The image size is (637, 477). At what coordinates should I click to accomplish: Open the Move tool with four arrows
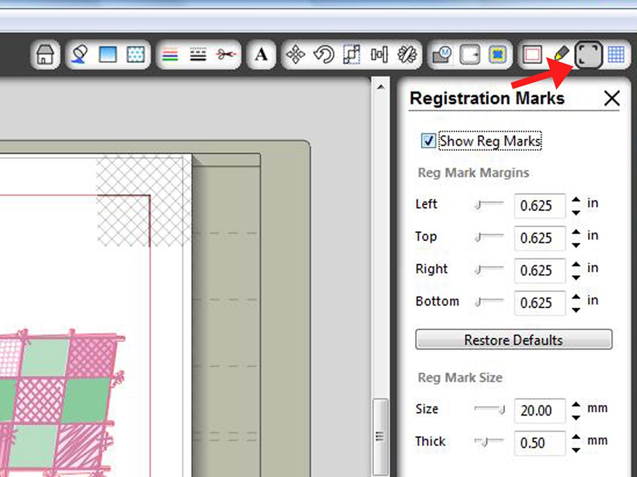[295, 55]
